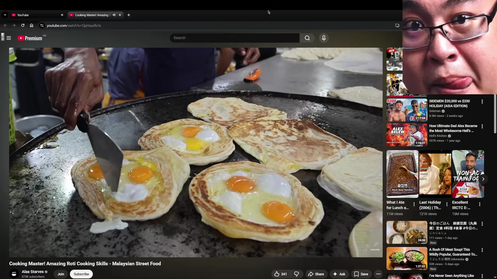The image size is (497, 279).
Task: Open Sidemen channel name link
Action: click(435, 111)
